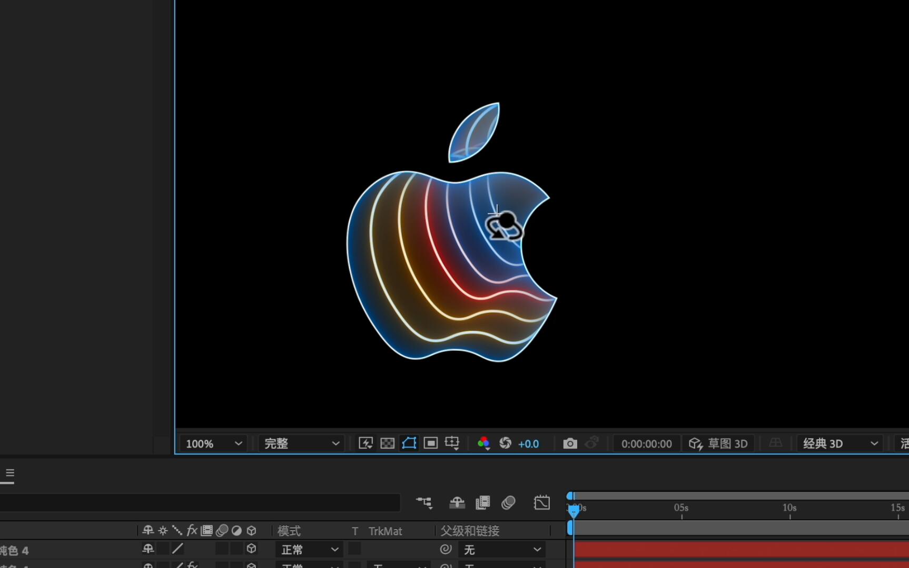909x568 pixels.
Task: Click the fx effects column header
Action: (x=192, y=530)
